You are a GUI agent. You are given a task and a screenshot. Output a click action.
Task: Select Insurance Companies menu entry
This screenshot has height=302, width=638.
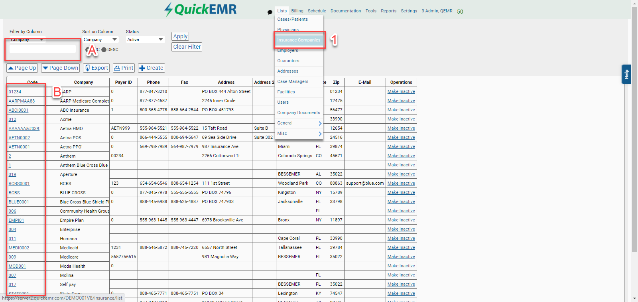(299, 40)
